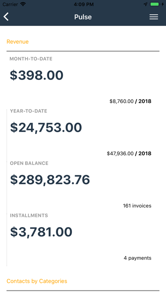Tap the $47,936.00 / 2018 comparison

coord(129,154)
